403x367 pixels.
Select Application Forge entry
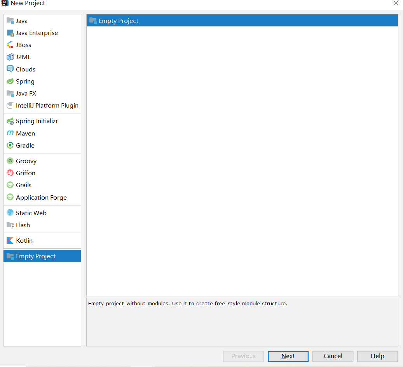click(42, 197)
